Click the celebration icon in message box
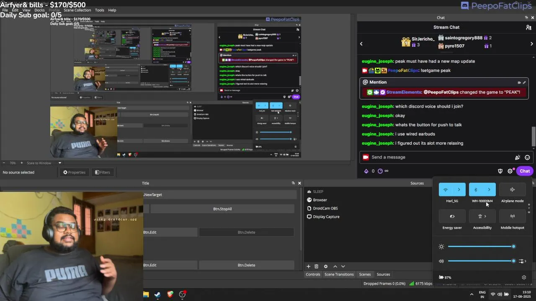 point(518,157)
